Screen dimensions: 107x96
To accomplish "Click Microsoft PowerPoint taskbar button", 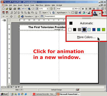I will click(x=68, y=94).
